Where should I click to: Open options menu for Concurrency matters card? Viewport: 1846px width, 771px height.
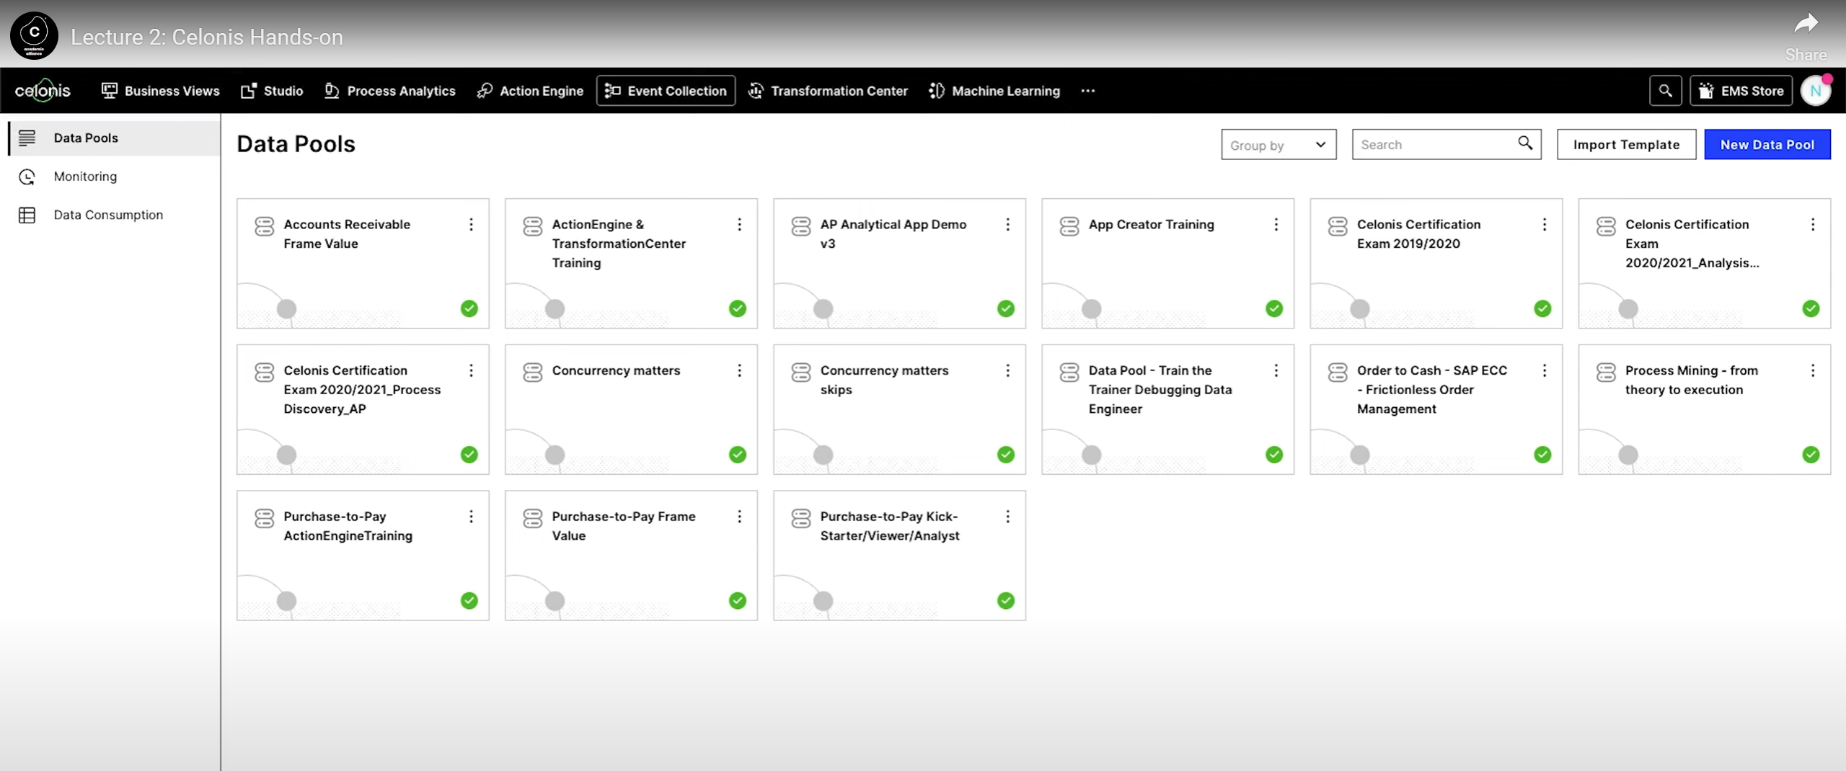[x=739, y=370]
